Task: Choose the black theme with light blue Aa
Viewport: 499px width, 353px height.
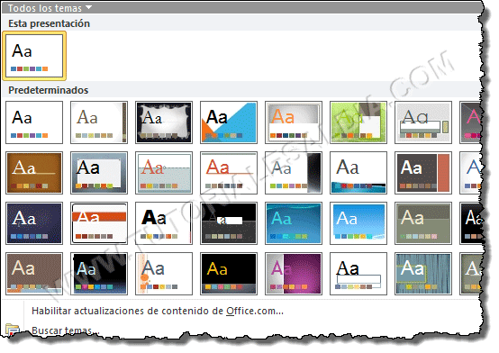Action: tap(99, 274)
